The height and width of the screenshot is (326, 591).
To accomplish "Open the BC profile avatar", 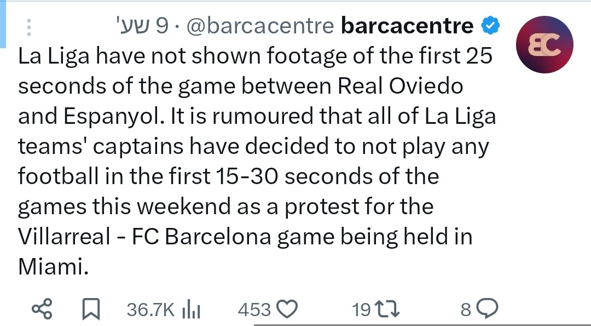I will pos(545,45).
